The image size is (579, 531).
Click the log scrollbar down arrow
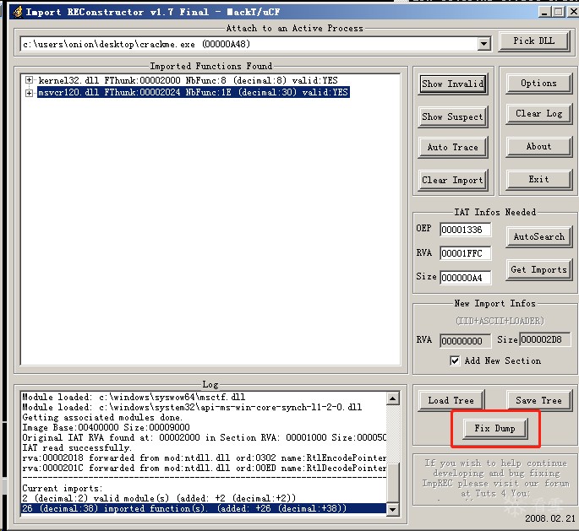click(392, 510)
